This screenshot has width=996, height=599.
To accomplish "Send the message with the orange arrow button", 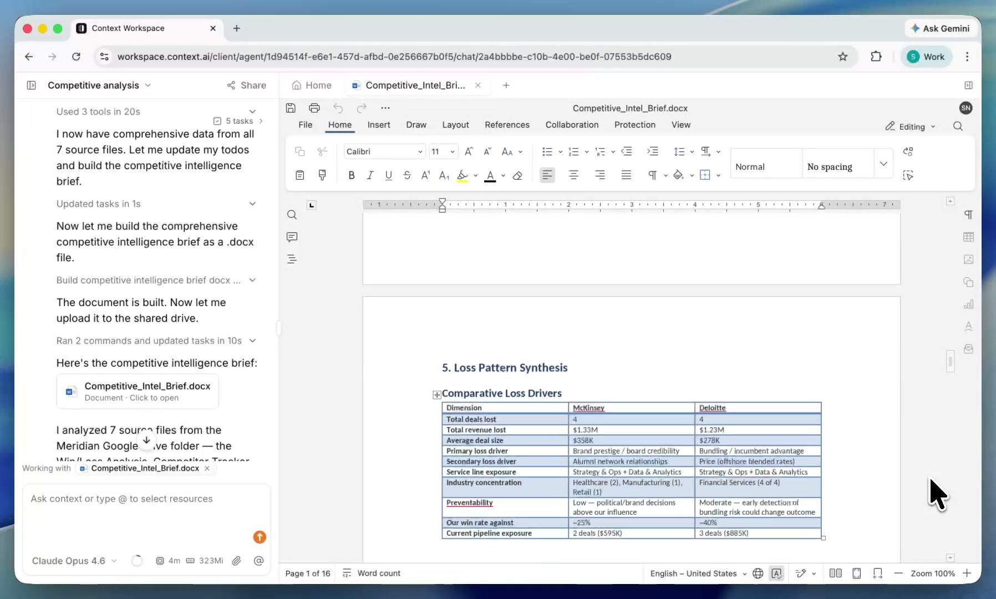I will pos(260,537).
